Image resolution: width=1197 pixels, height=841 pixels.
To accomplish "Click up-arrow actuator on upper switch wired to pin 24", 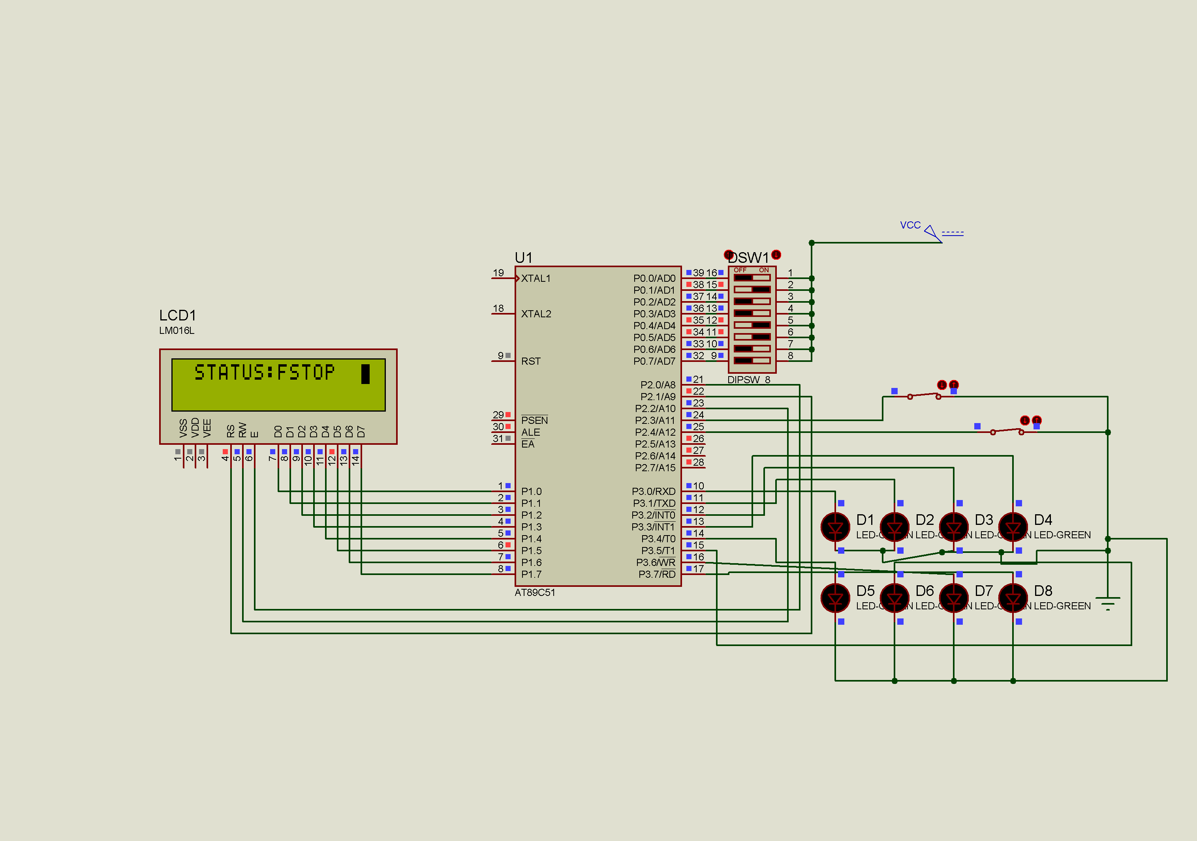I will pyautogui.click(x=954, y=385).
